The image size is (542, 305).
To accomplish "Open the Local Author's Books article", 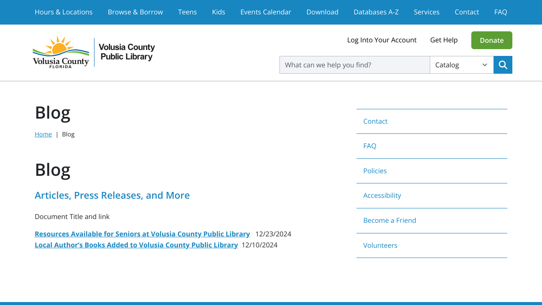I will point(136,245).
